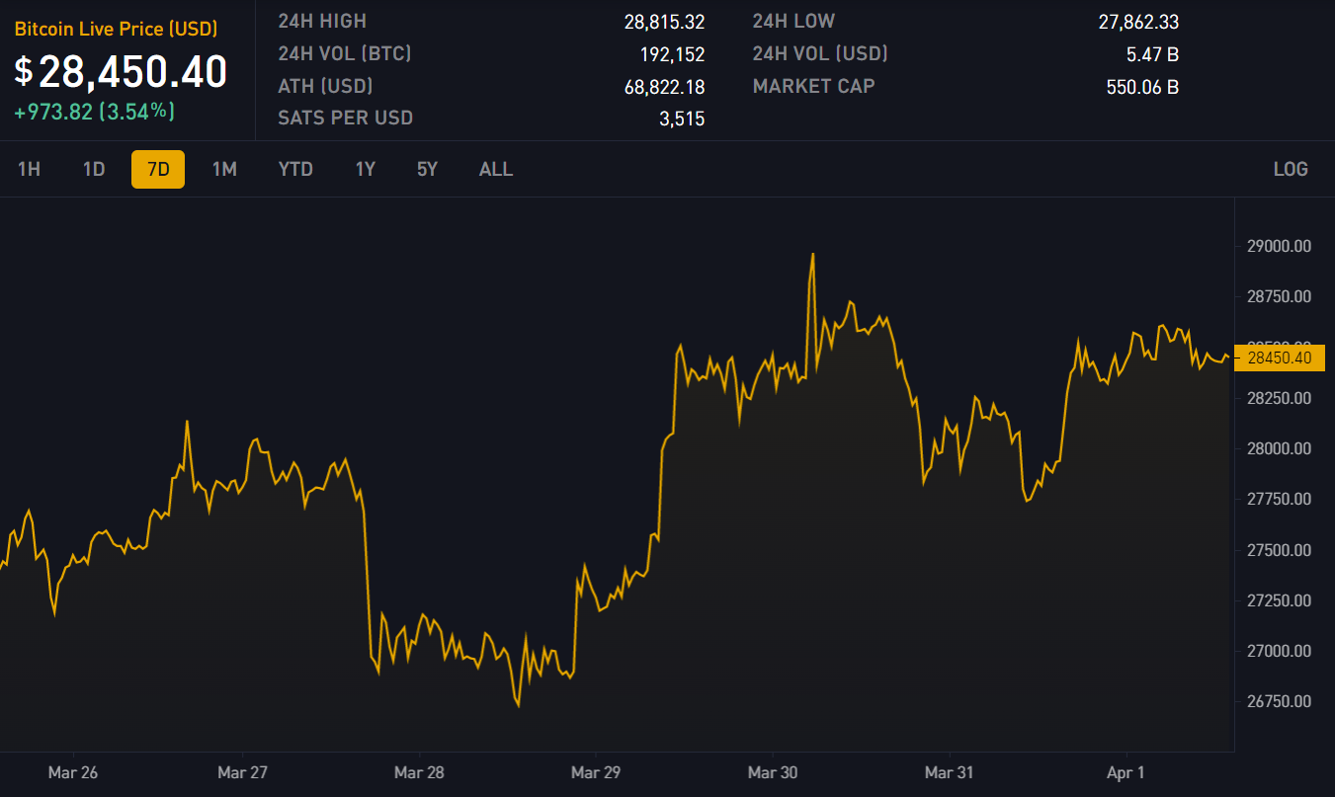Switch to the 1Y view

[366, 169]
